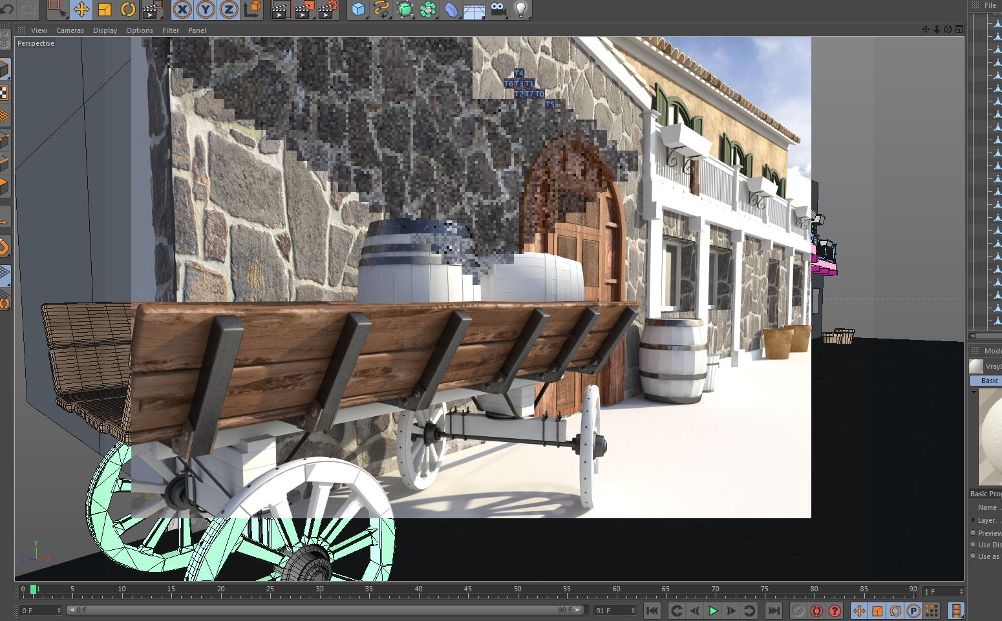
Task: Add a camera object
Action: point(498,9)
